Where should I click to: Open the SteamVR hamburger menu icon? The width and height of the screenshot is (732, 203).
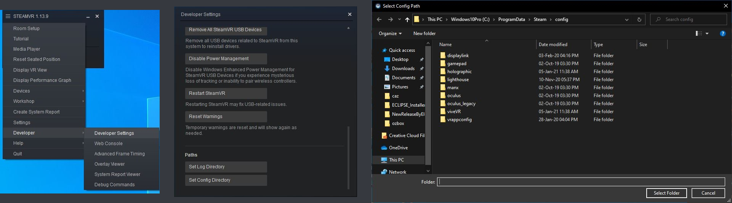pos(8,16)
